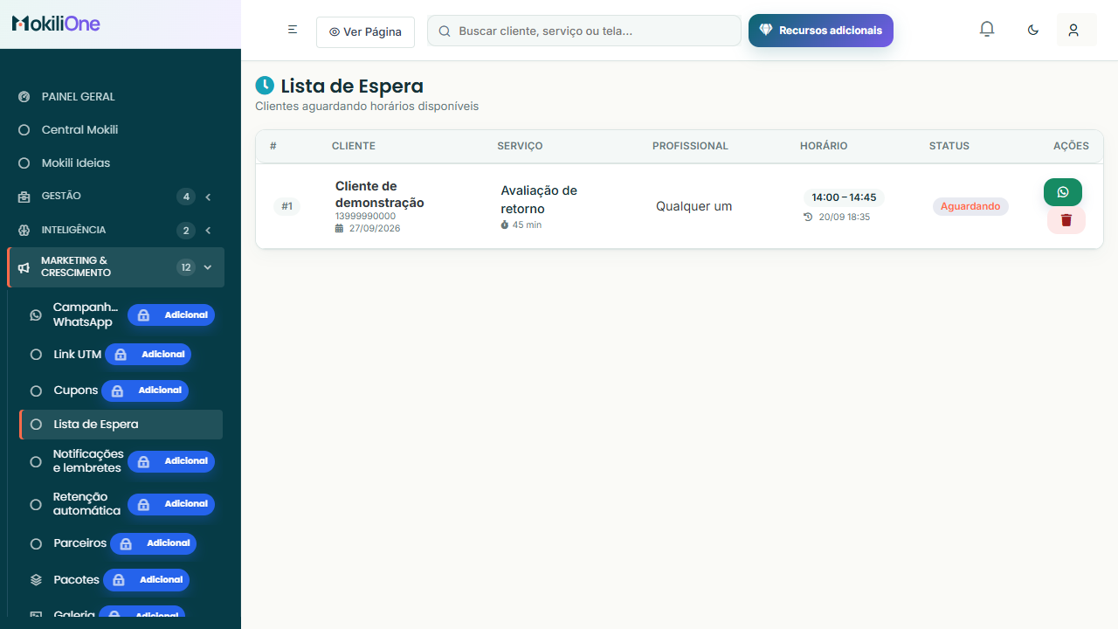Click the count badge 12 on Marketing
The width and height of the screenshot is (1118, 629).
pos(185,267)
